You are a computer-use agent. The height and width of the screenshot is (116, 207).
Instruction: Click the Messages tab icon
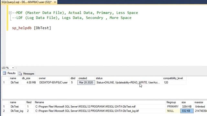point(20,73)
